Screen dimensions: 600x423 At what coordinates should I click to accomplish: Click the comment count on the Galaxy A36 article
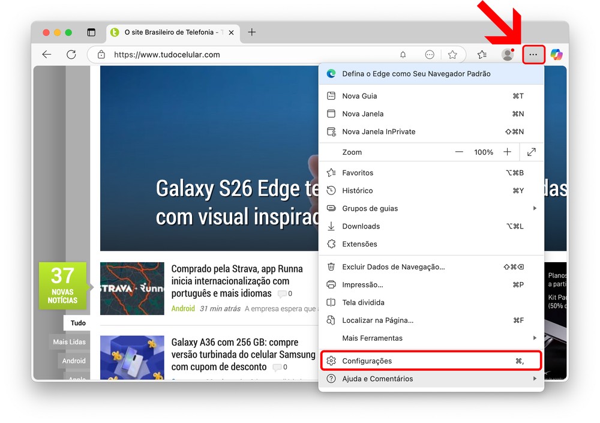point(280,367)
